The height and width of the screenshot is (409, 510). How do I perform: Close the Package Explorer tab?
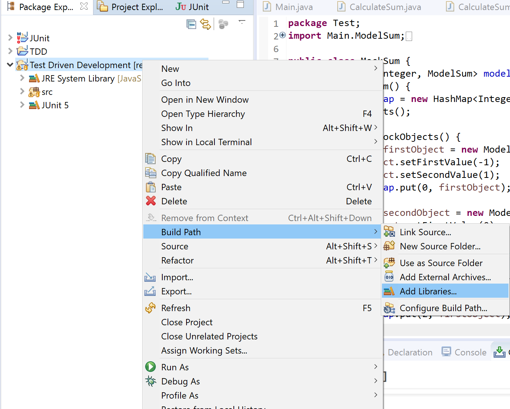[84, 7]
